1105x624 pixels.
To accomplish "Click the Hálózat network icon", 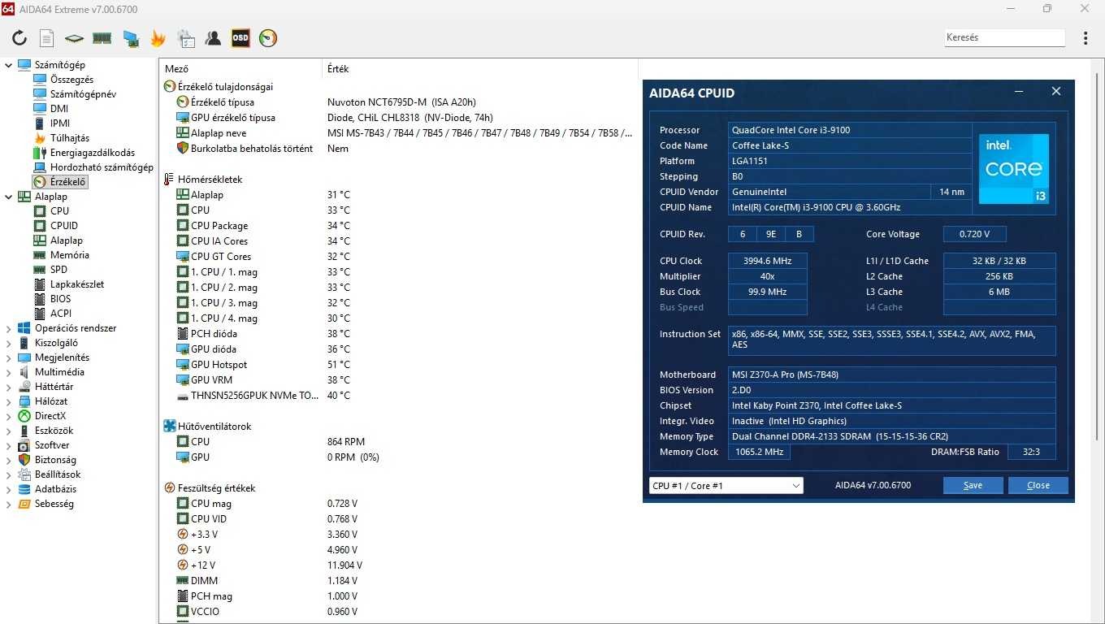I will pyautogui.click(x=24, y=401).
